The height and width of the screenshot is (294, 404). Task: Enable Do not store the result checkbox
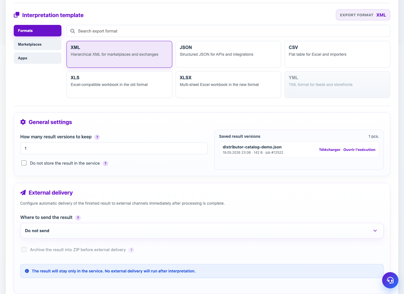(24, 163)
